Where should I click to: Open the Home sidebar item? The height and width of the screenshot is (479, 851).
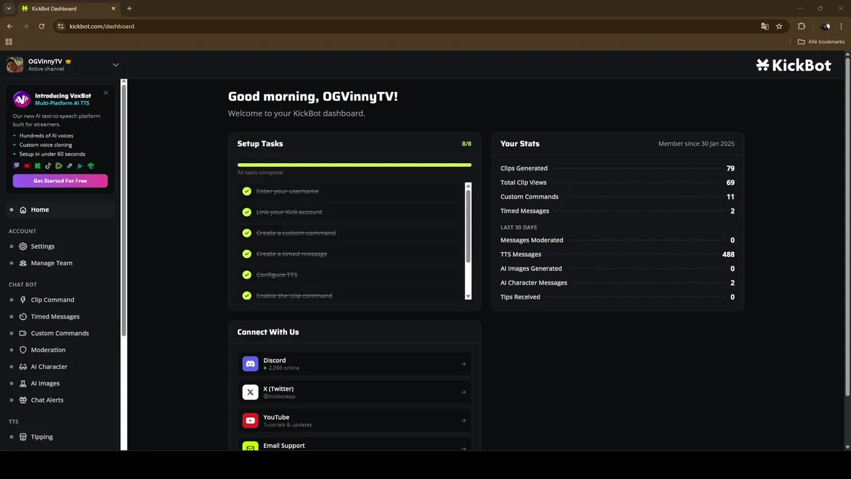click(60, 210)
